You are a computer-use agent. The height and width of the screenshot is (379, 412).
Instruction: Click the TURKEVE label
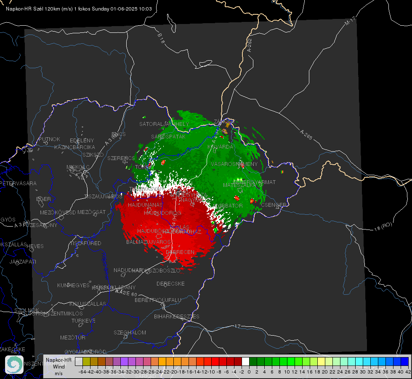click(83, 320)
